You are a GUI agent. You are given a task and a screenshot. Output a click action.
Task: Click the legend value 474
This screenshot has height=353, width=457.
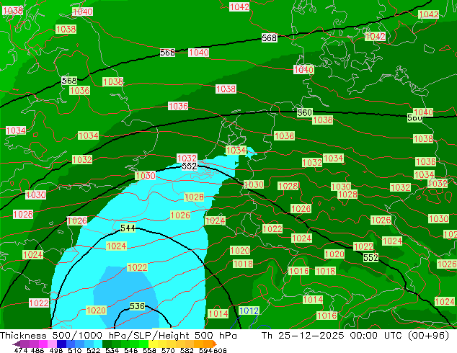coord(21,350)
